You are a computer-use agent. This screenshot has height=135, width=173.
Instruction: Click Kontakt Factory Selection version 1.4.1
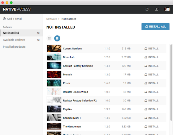(107, 66)
